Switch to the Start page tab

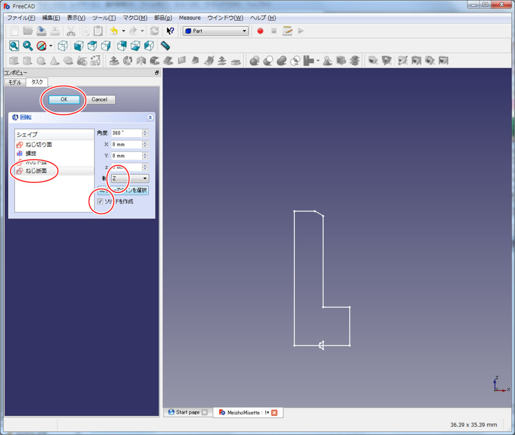tap(188, 412)
